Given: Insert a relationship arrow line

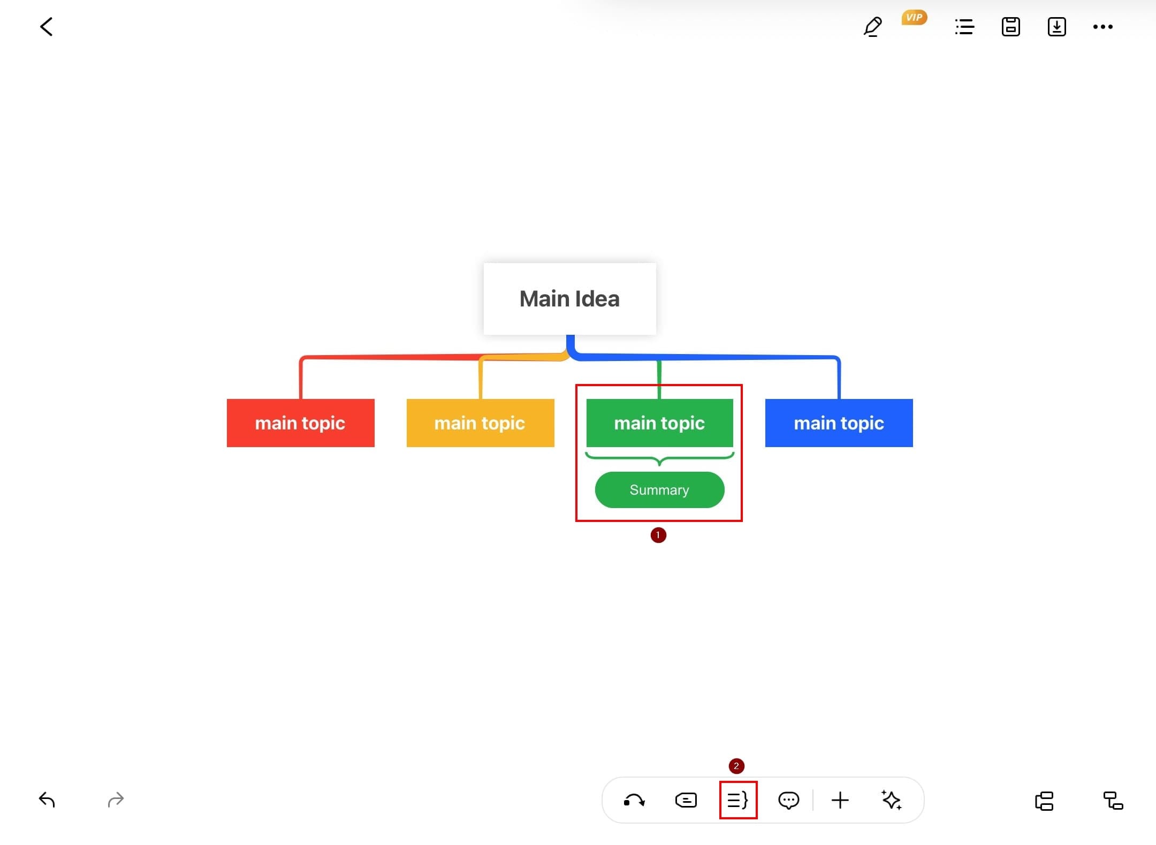Looking at the screenshot, I should [x=634, y=800].
